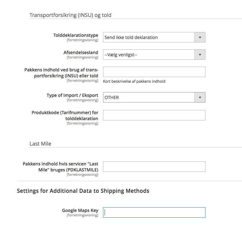Image resolution: width=242 pixels, height=234 pixels.
Task: Collapse the Last Mile section heading
Action: [40, 144]
